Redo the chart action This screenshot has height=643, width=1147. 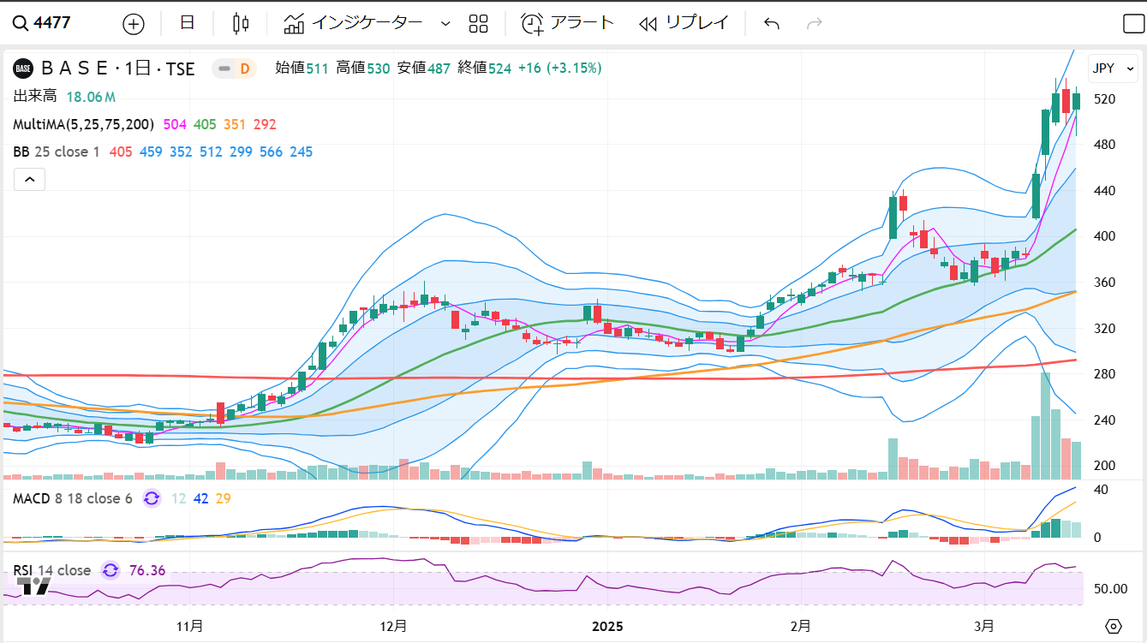(x=815, y=23)
